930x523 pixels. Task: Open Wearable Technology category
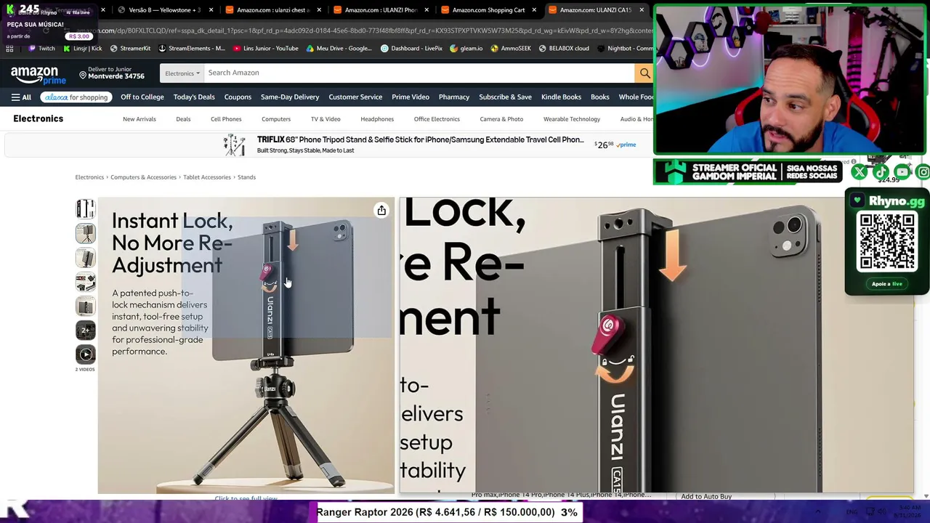(x=572, y=119)
